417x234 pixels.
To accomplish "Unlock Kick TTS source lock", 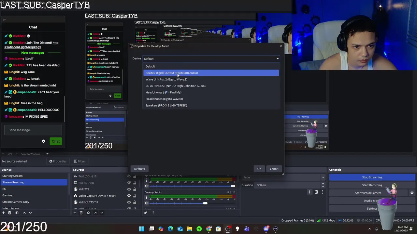I will click(x=135, y=189).
